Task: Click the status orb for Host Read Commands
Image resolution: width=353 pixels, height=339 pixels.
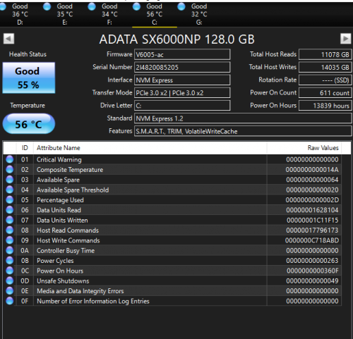Action: coord(10,230)
